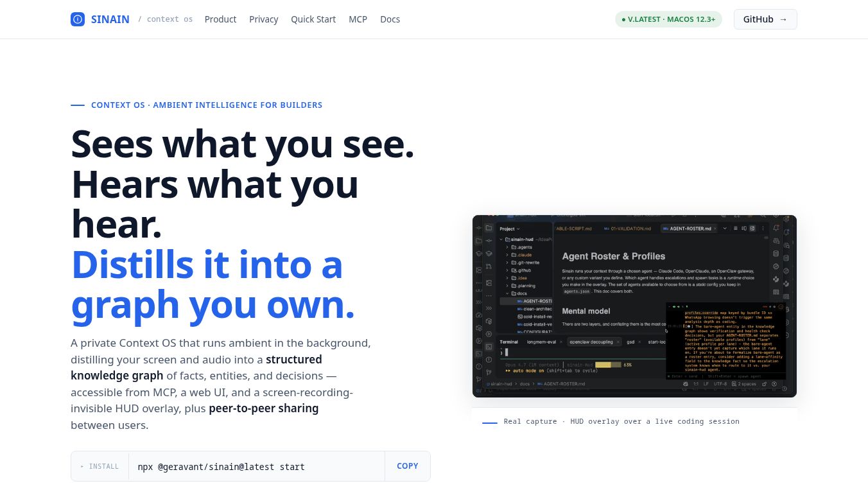This screenshot has width=868, height=488.
Task: Click the database tool icon in IDE sidebar
Action: pos(776,254)
